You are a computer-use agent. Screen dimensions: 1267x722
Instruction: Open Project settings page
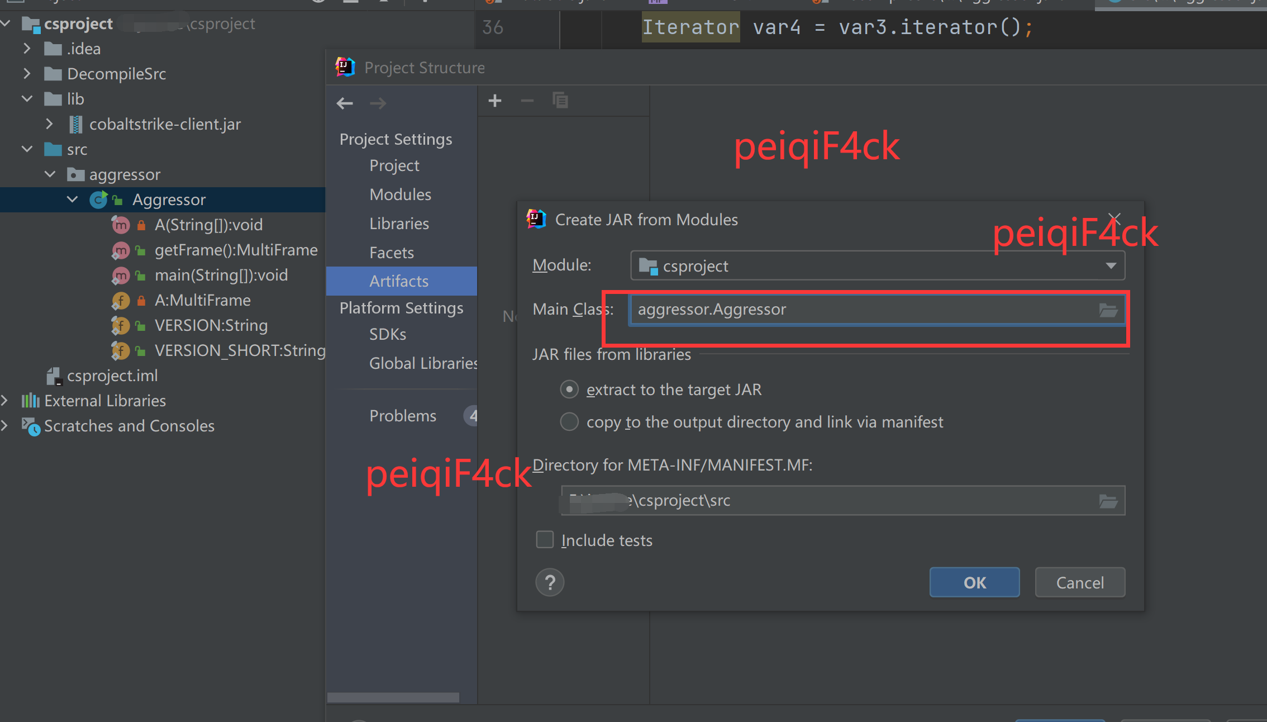[394, 166]
